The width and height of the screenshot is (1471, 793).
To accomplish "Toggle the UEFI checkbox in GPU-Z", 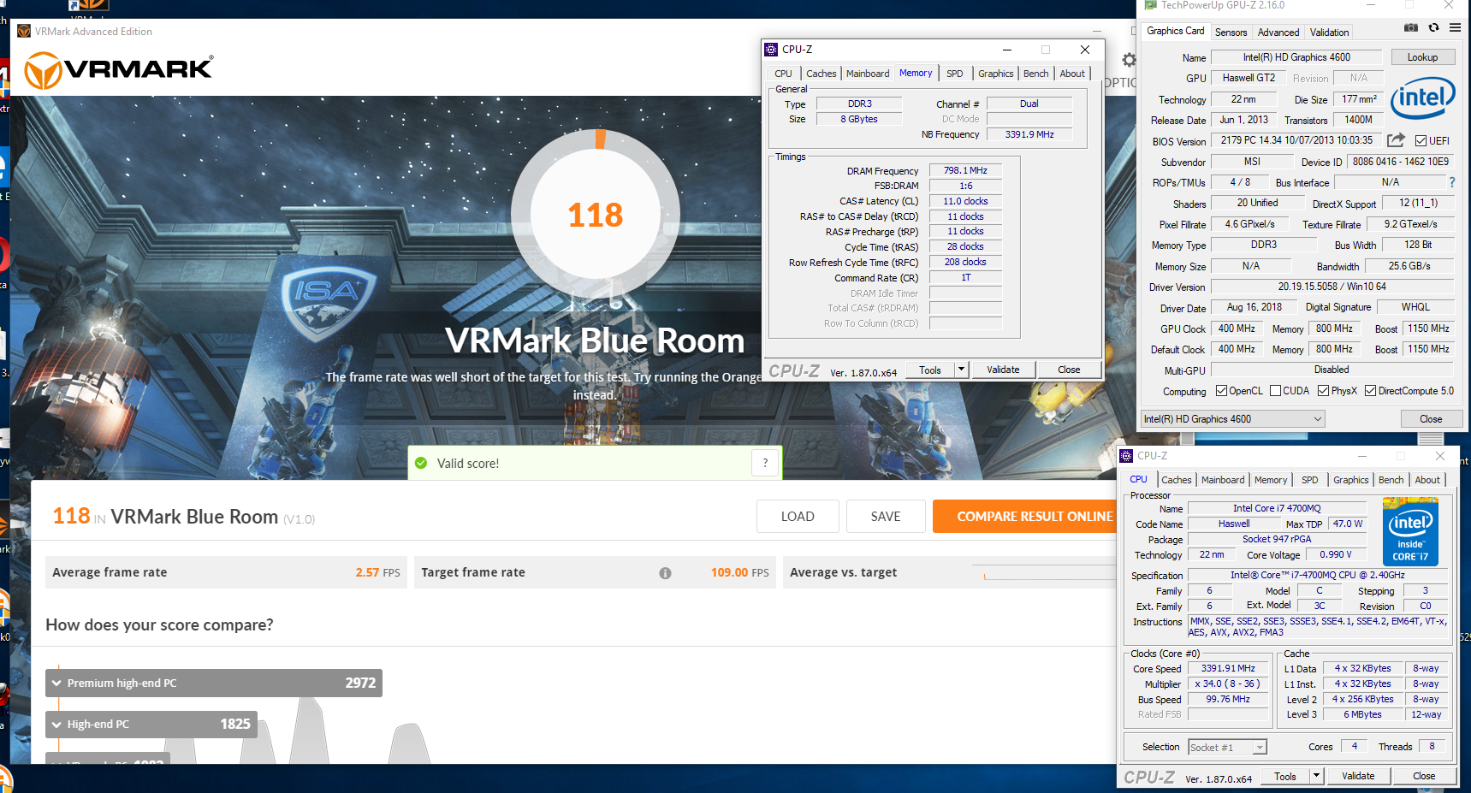I will pyautogui.click(x=1421, y=141).
